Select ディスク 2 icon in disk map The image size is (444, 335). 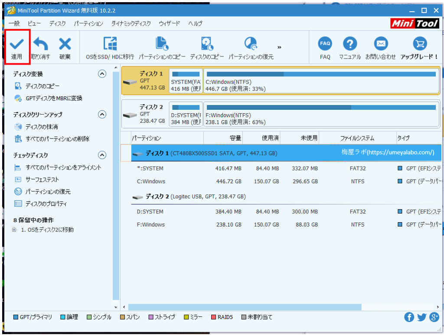tap(130, 115)
